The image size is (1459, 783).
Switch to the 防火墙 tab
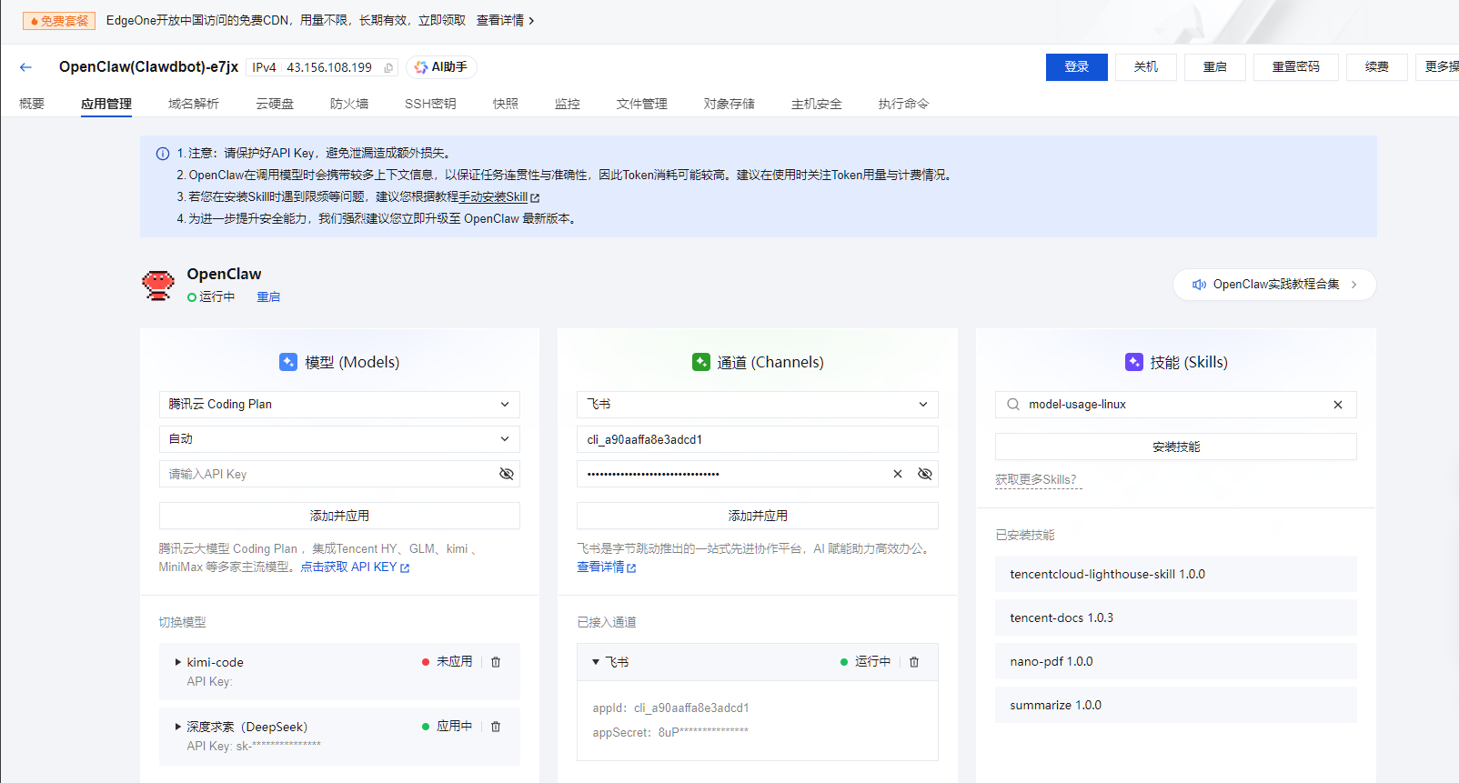click(349, 104)
